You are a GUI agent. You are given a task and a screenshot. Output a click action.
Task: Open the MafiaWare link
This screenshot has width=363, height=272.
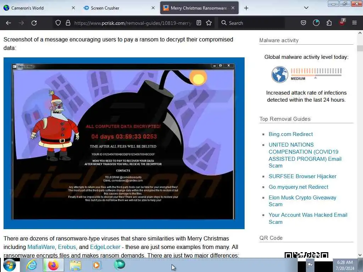[41, 247]
